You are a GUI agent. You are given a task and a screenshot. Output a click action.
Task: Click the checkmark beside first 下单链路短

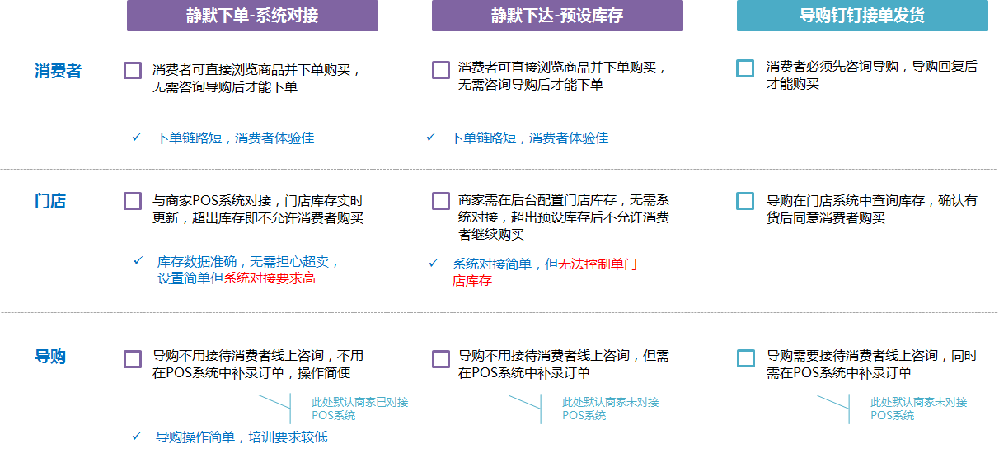point(136,138)
